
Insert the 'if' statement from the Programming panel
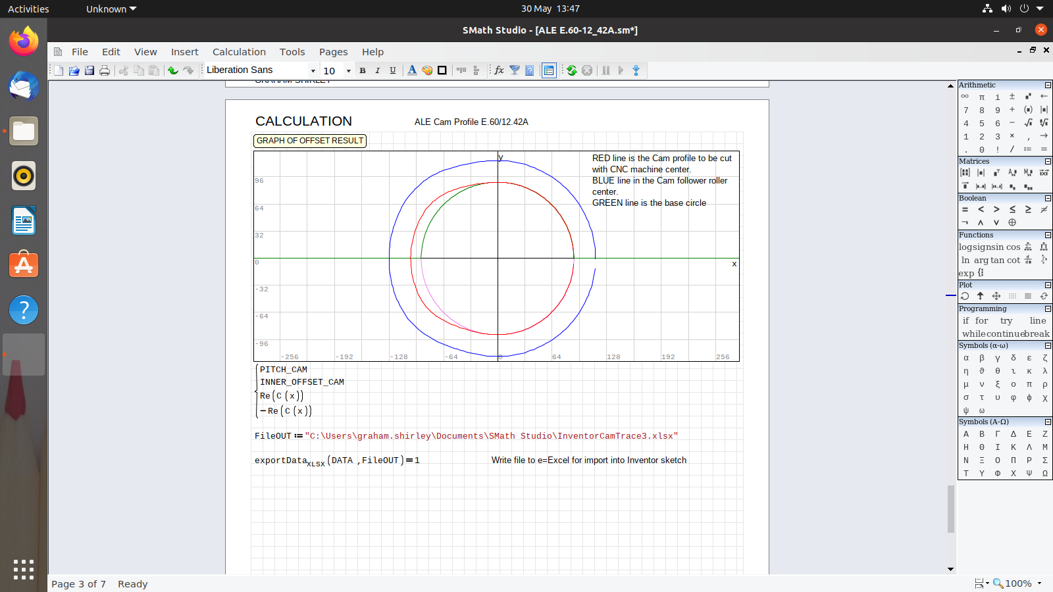(965, 321)
